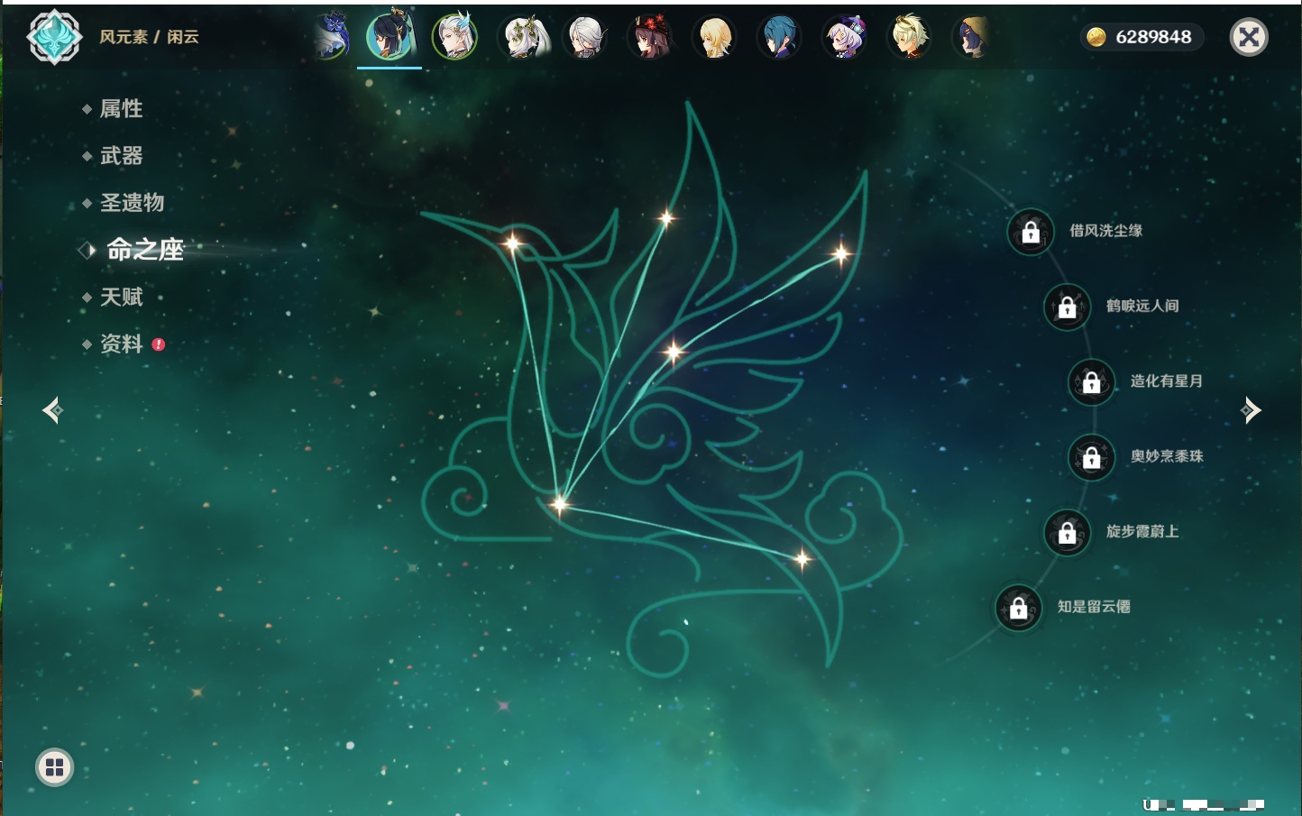Click the Mora amount 6289848

coord(1153,37)
